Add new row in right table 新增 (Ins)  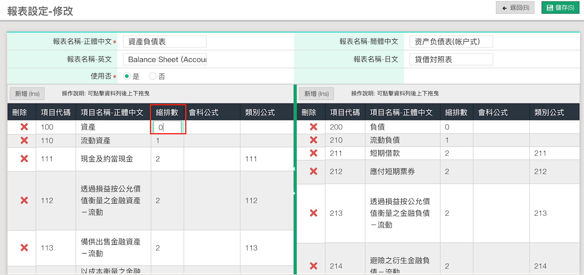(x=316, y=94)
